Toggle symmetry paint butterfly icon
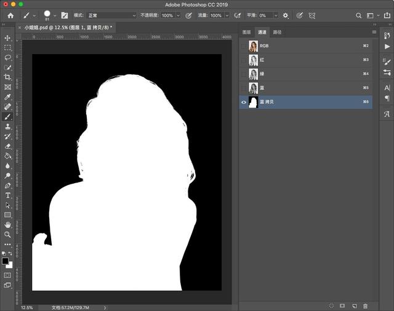This screenshot has height=311, width=394. 312,15
